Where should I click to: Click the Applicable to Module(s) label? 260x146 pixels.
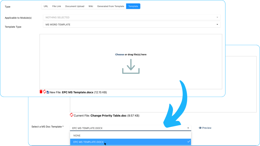18,18
